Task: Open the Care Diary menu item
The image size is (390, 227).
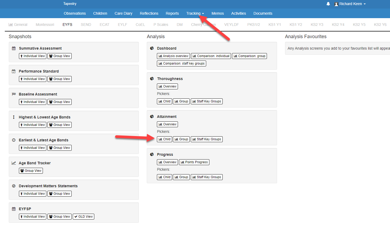Action: [123, 13]
